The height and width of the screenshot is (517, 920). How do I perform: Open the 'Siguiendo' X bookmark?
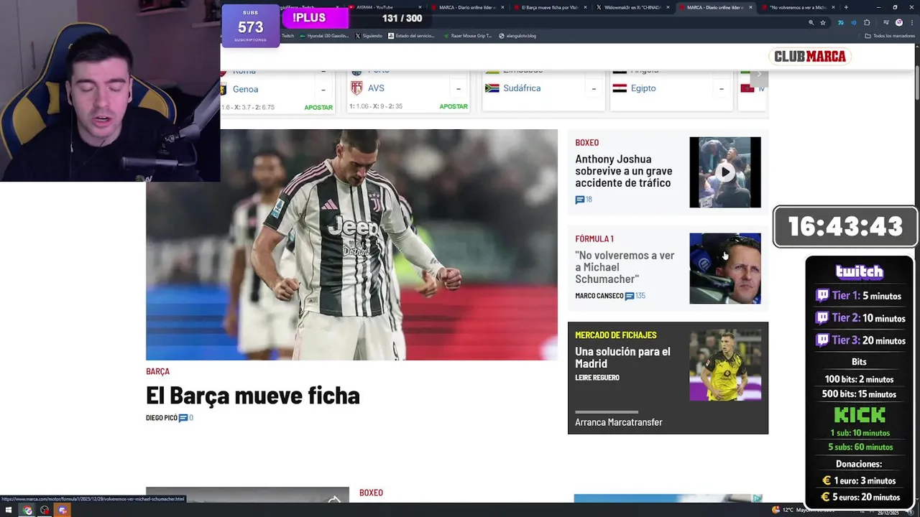(x=369, y=36)
